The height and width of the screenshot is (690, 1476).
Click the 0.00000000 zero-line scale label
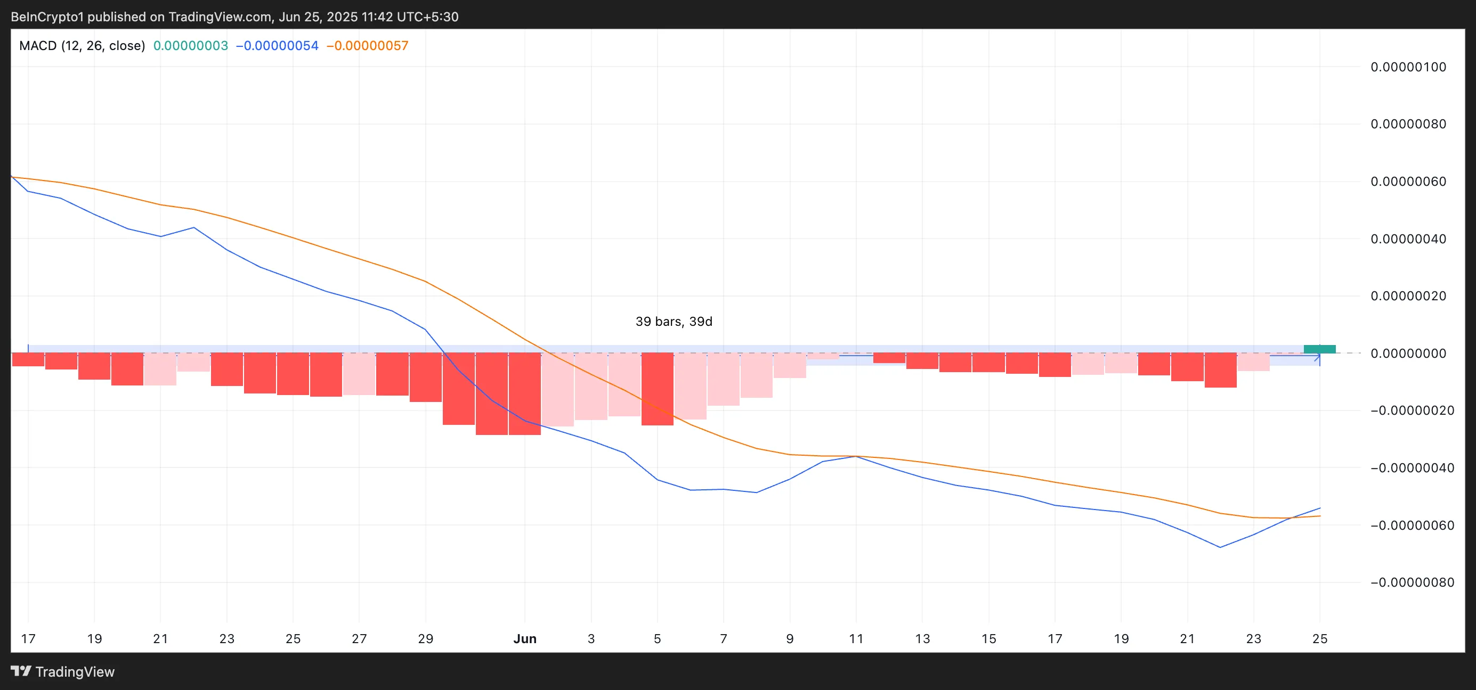pyautogui.click(x=1408, y=354)
